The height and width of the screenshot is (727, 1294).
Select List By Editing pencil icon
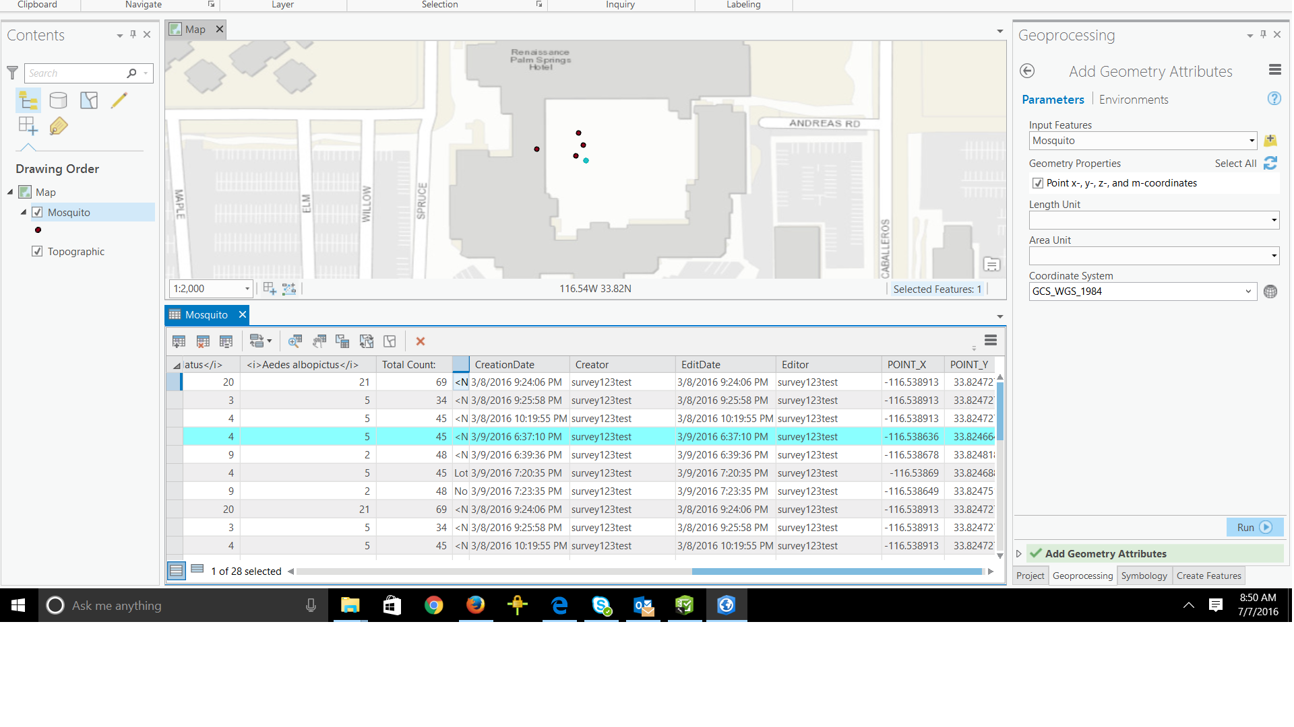click(119, 101)
